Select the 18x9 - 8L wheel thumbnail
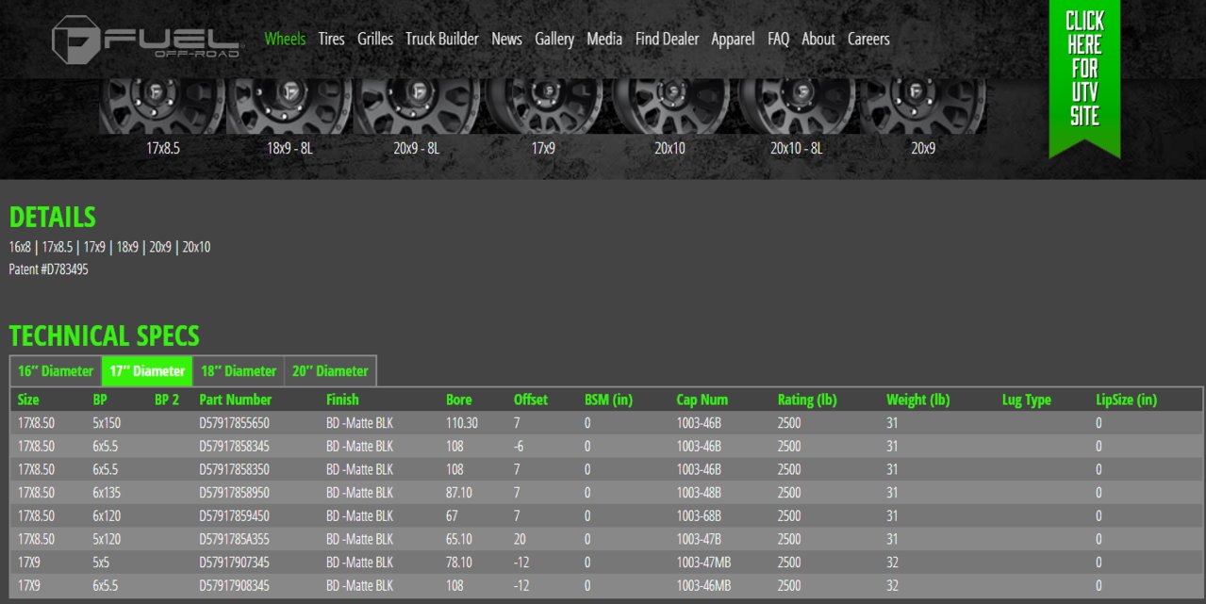The width and height of the screenshot is (1206, 604). point(289,106)
